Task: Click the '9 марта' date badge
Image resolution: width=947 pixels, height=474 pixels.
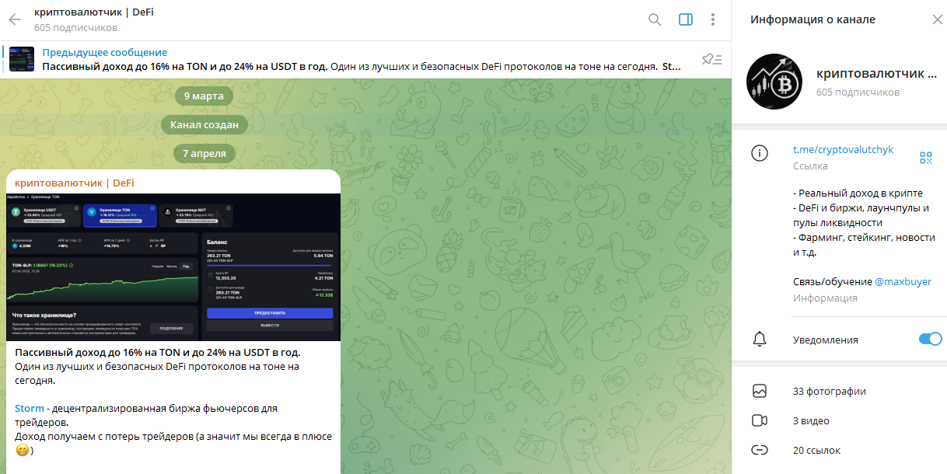Action: 204,96
